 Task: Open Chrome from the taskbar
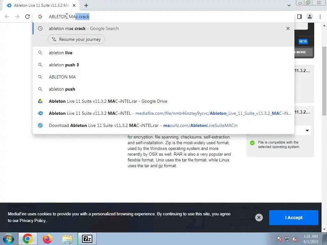click(x=28, y=239)
